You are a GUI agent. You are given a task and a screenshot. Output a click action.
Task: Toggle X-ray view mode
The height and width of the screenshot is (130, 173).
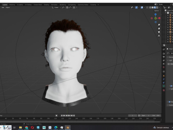[x=147, y=8]
